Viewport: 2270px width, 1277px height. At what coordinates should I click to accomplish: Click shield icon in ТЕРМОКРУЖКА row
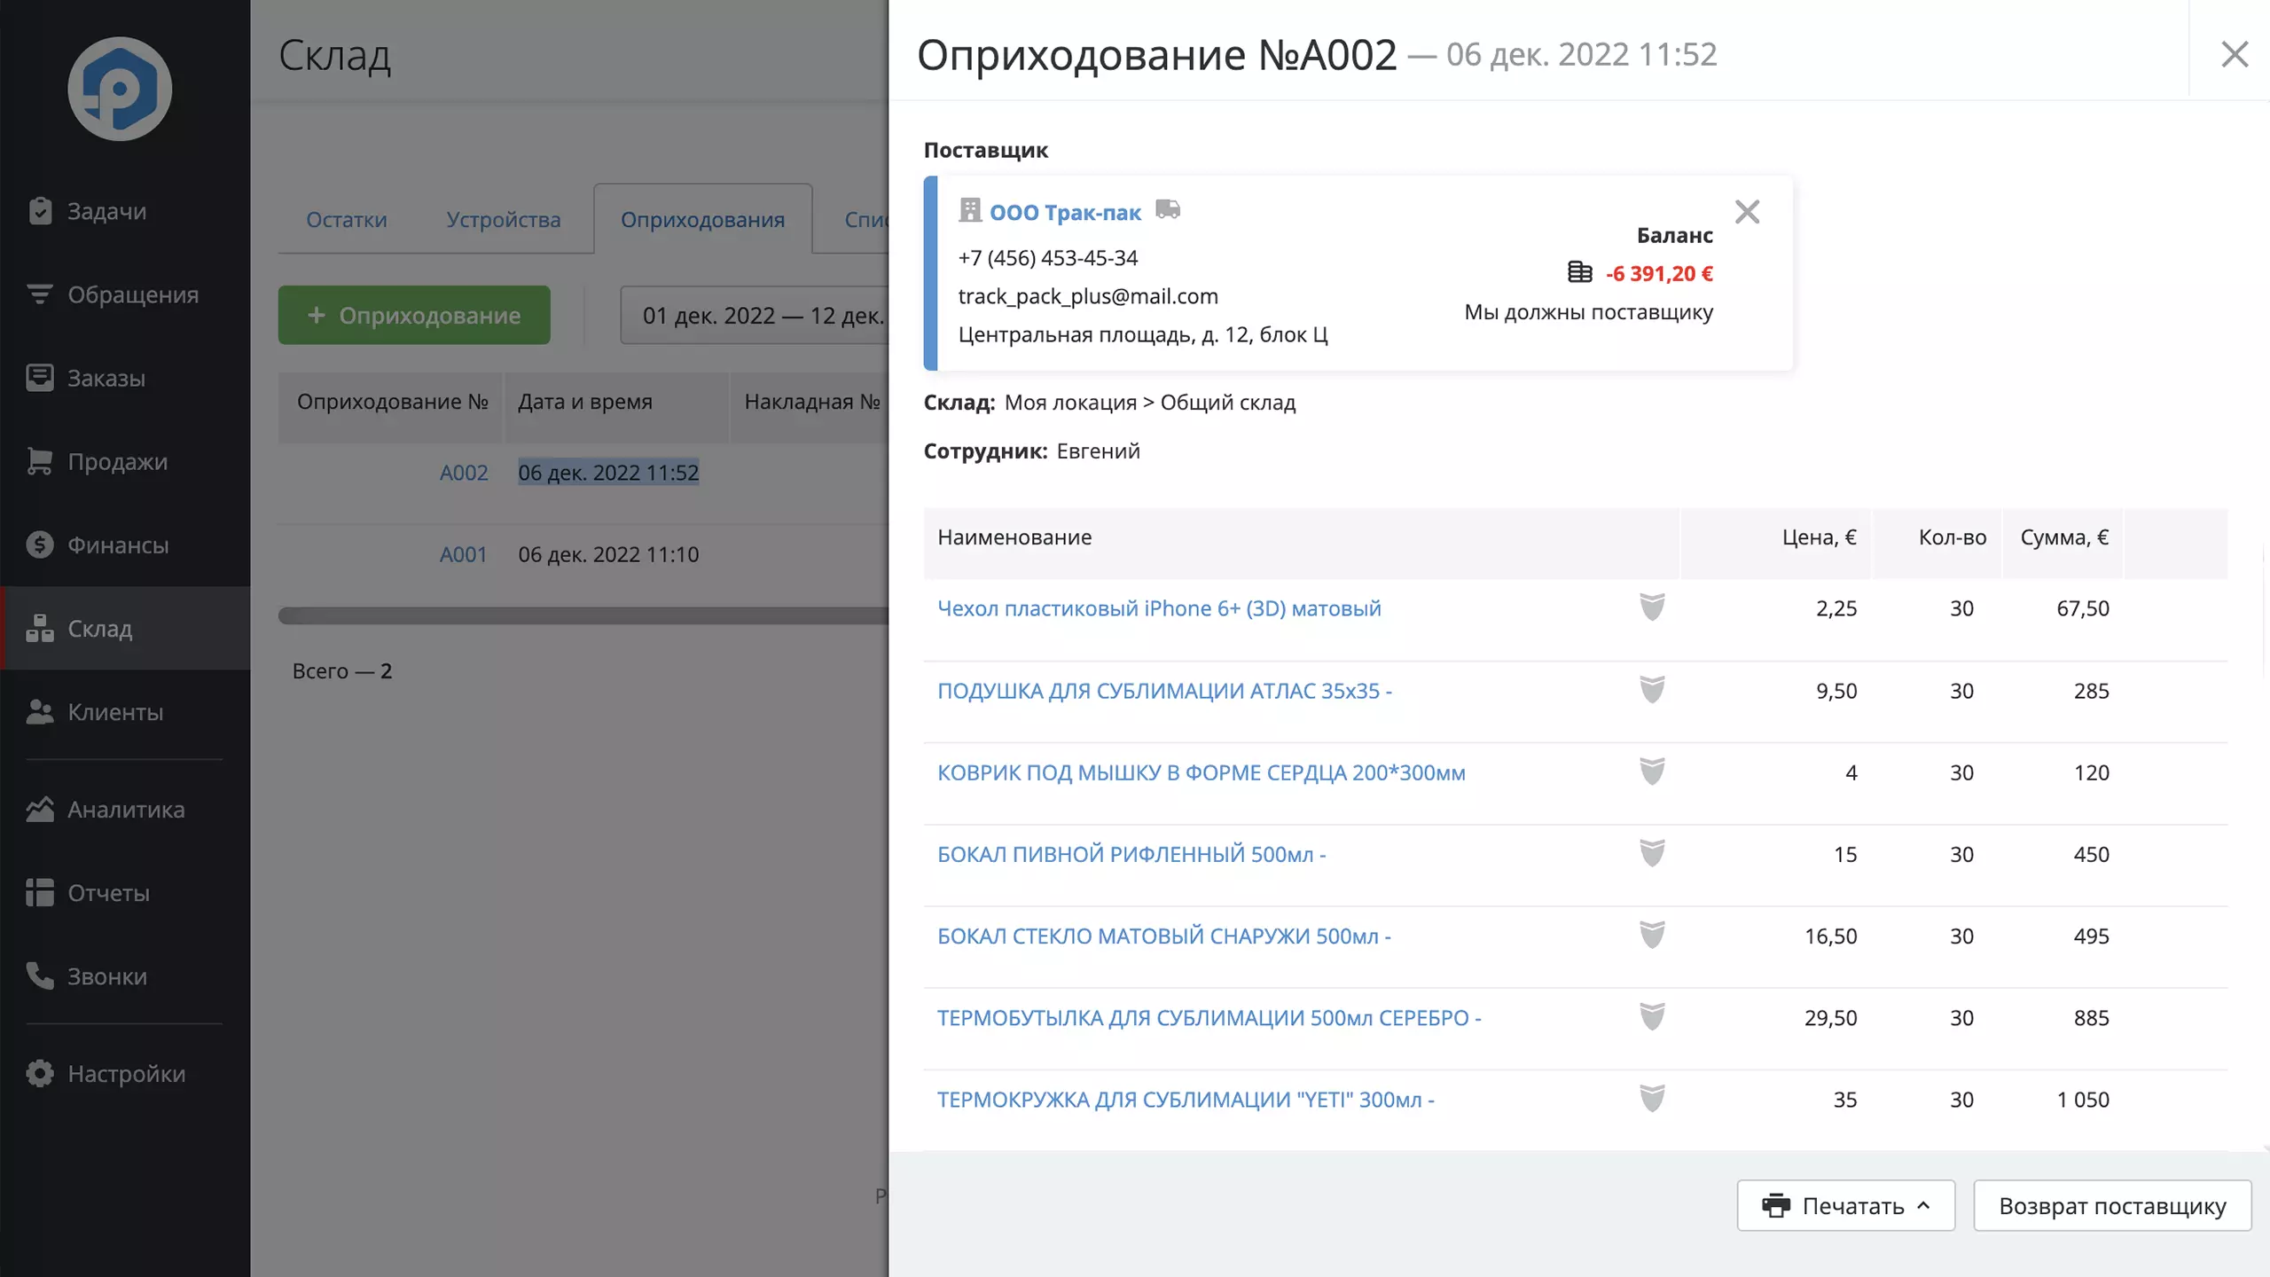pos(1652,1099)
